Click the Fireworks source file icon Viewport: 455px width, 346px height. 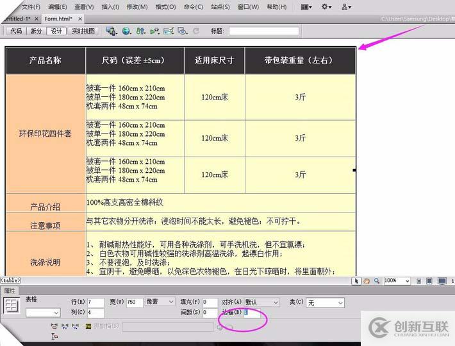pos(88,327)
